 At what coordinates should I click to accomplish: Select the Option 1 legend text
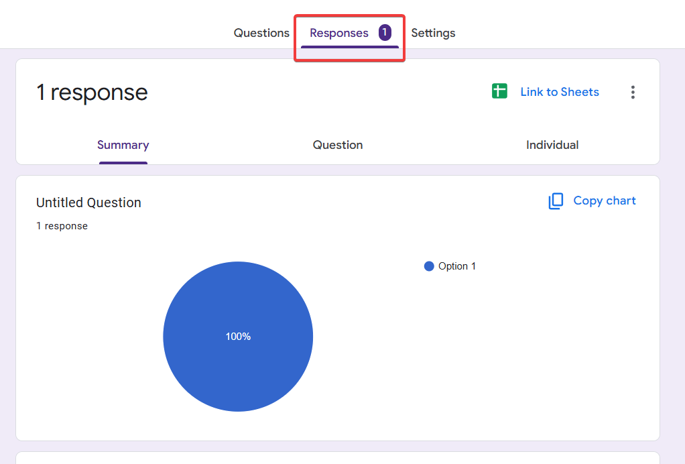pyautogui.click(x=457, y=266)
